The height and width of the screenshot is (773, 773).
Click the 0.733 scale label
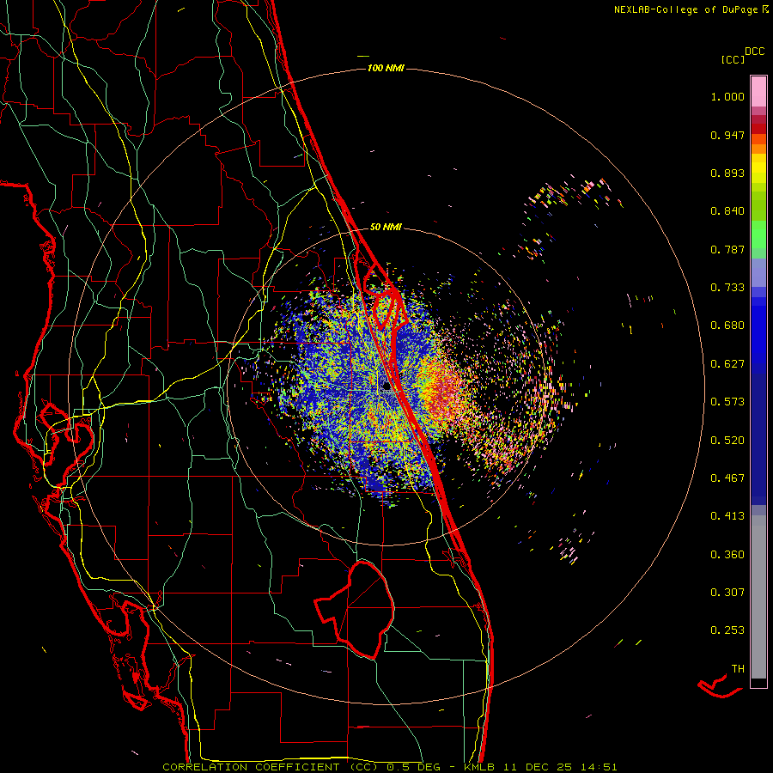coord(727,288)
